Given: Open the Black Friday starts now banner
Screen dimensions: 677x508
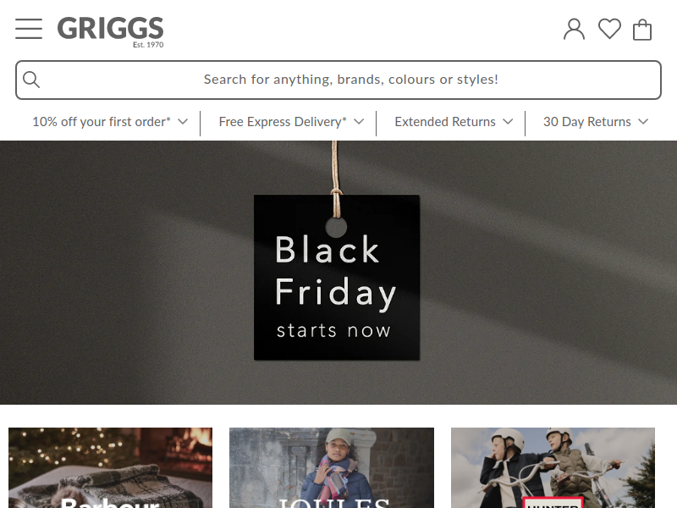Looking at the screenshot, I should [338, 273].
